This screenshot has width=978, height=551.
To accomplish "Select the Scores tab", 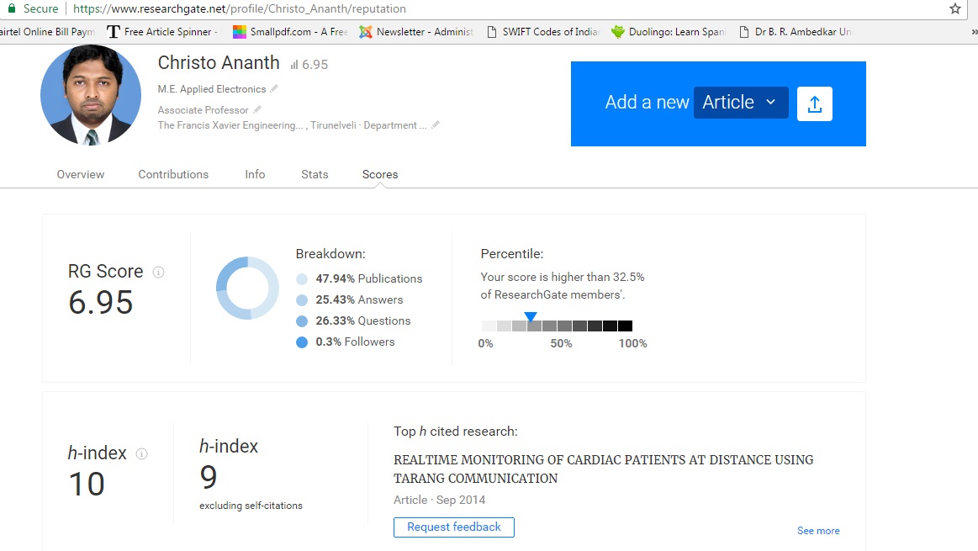I will [x=380, y=174].
